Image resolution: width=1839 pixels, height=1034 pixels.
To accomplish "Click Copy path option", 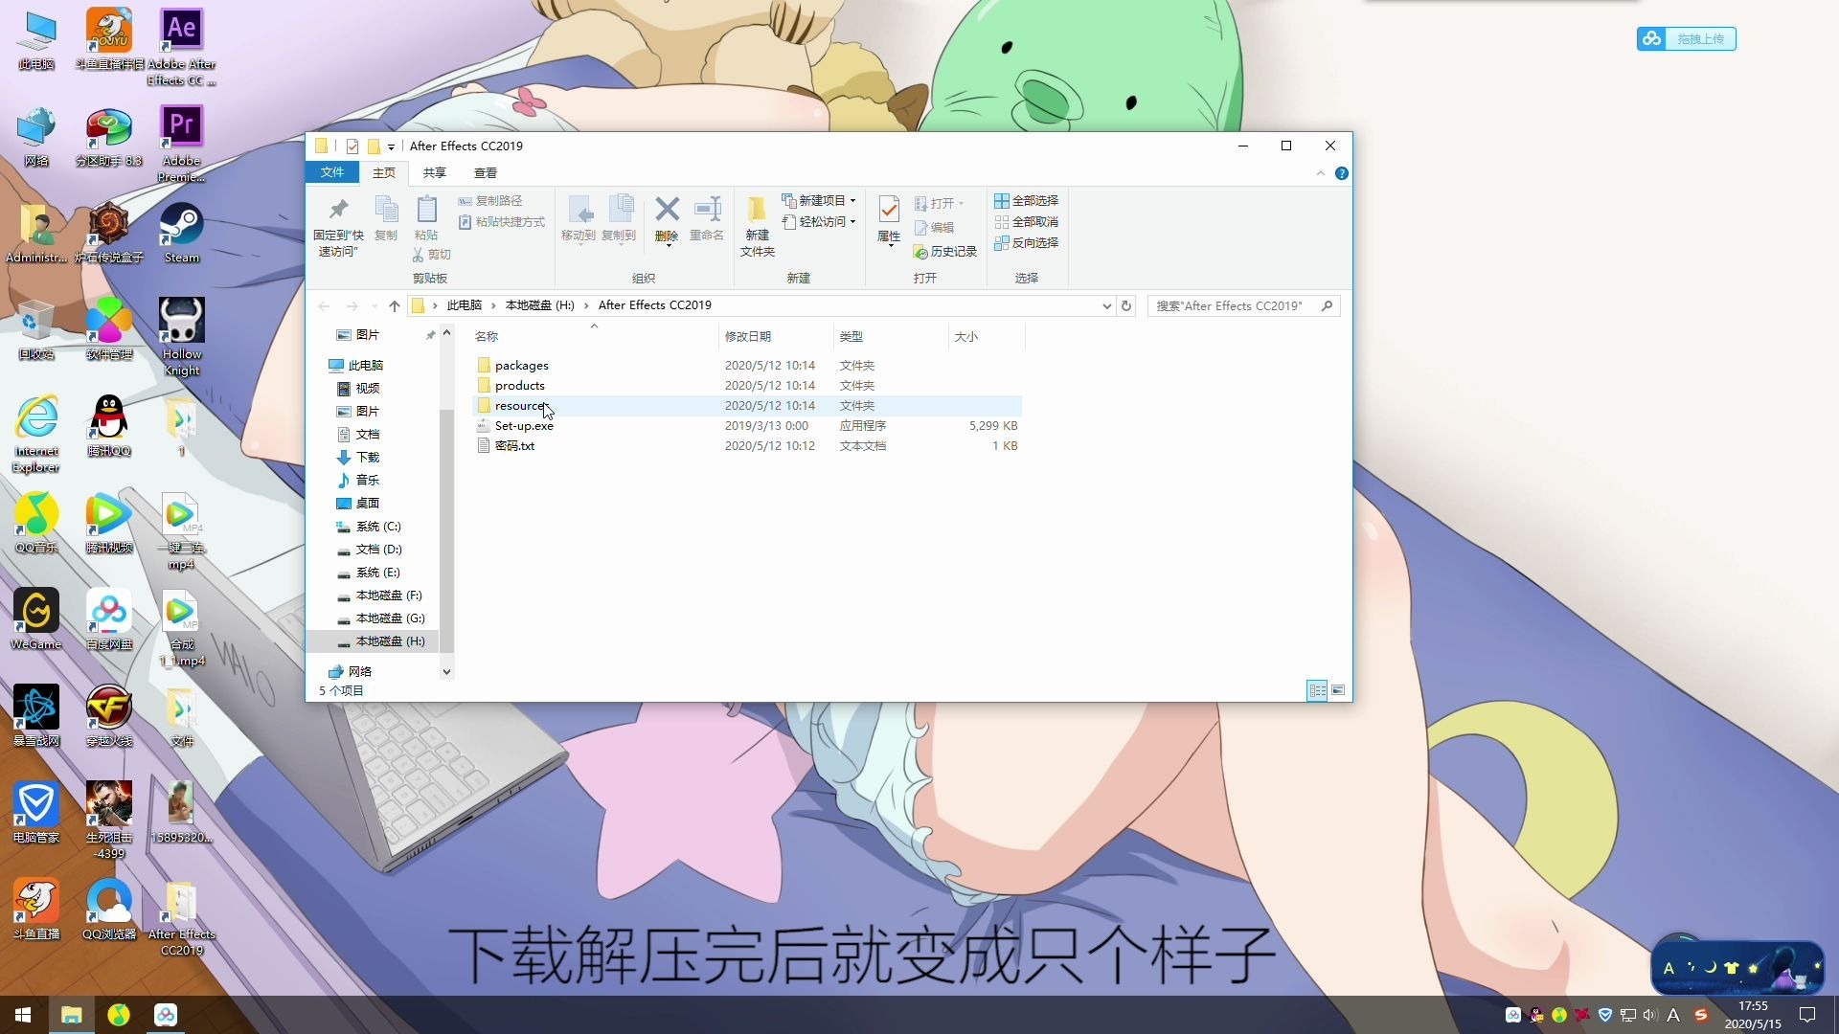I will (490, 201).
